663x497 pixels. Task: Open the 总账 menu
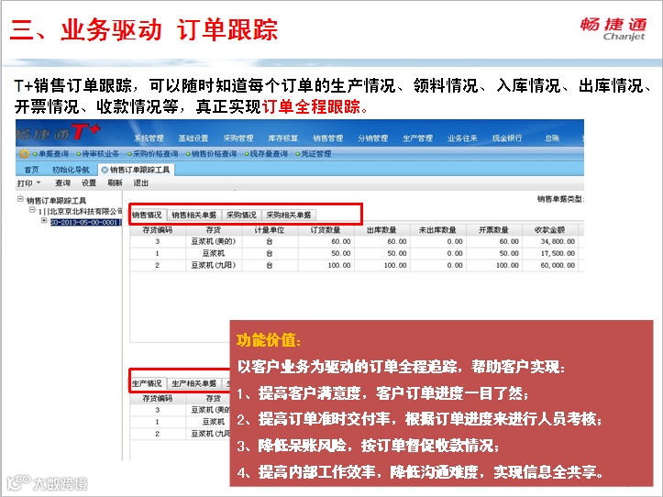pyautogui.click(x=552, y=138)
